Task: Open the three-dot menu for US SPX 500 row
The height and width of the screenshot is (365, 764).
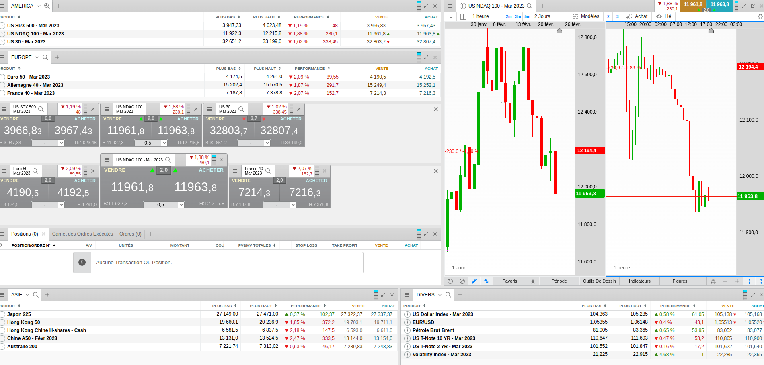Action: click(x=2, y=26)
